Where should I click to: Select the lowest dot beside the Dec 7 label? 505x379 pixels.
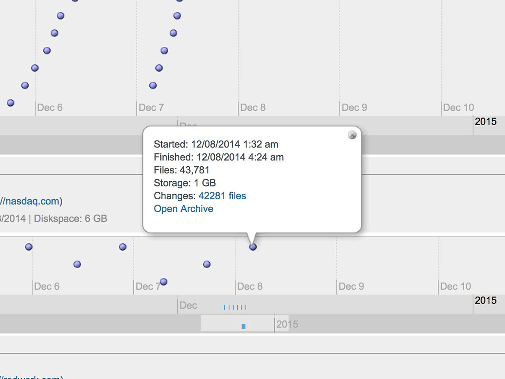tap(164, 281)
